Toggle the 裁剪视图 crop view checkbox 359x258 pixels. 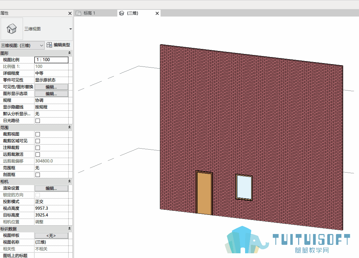[38, 134]
